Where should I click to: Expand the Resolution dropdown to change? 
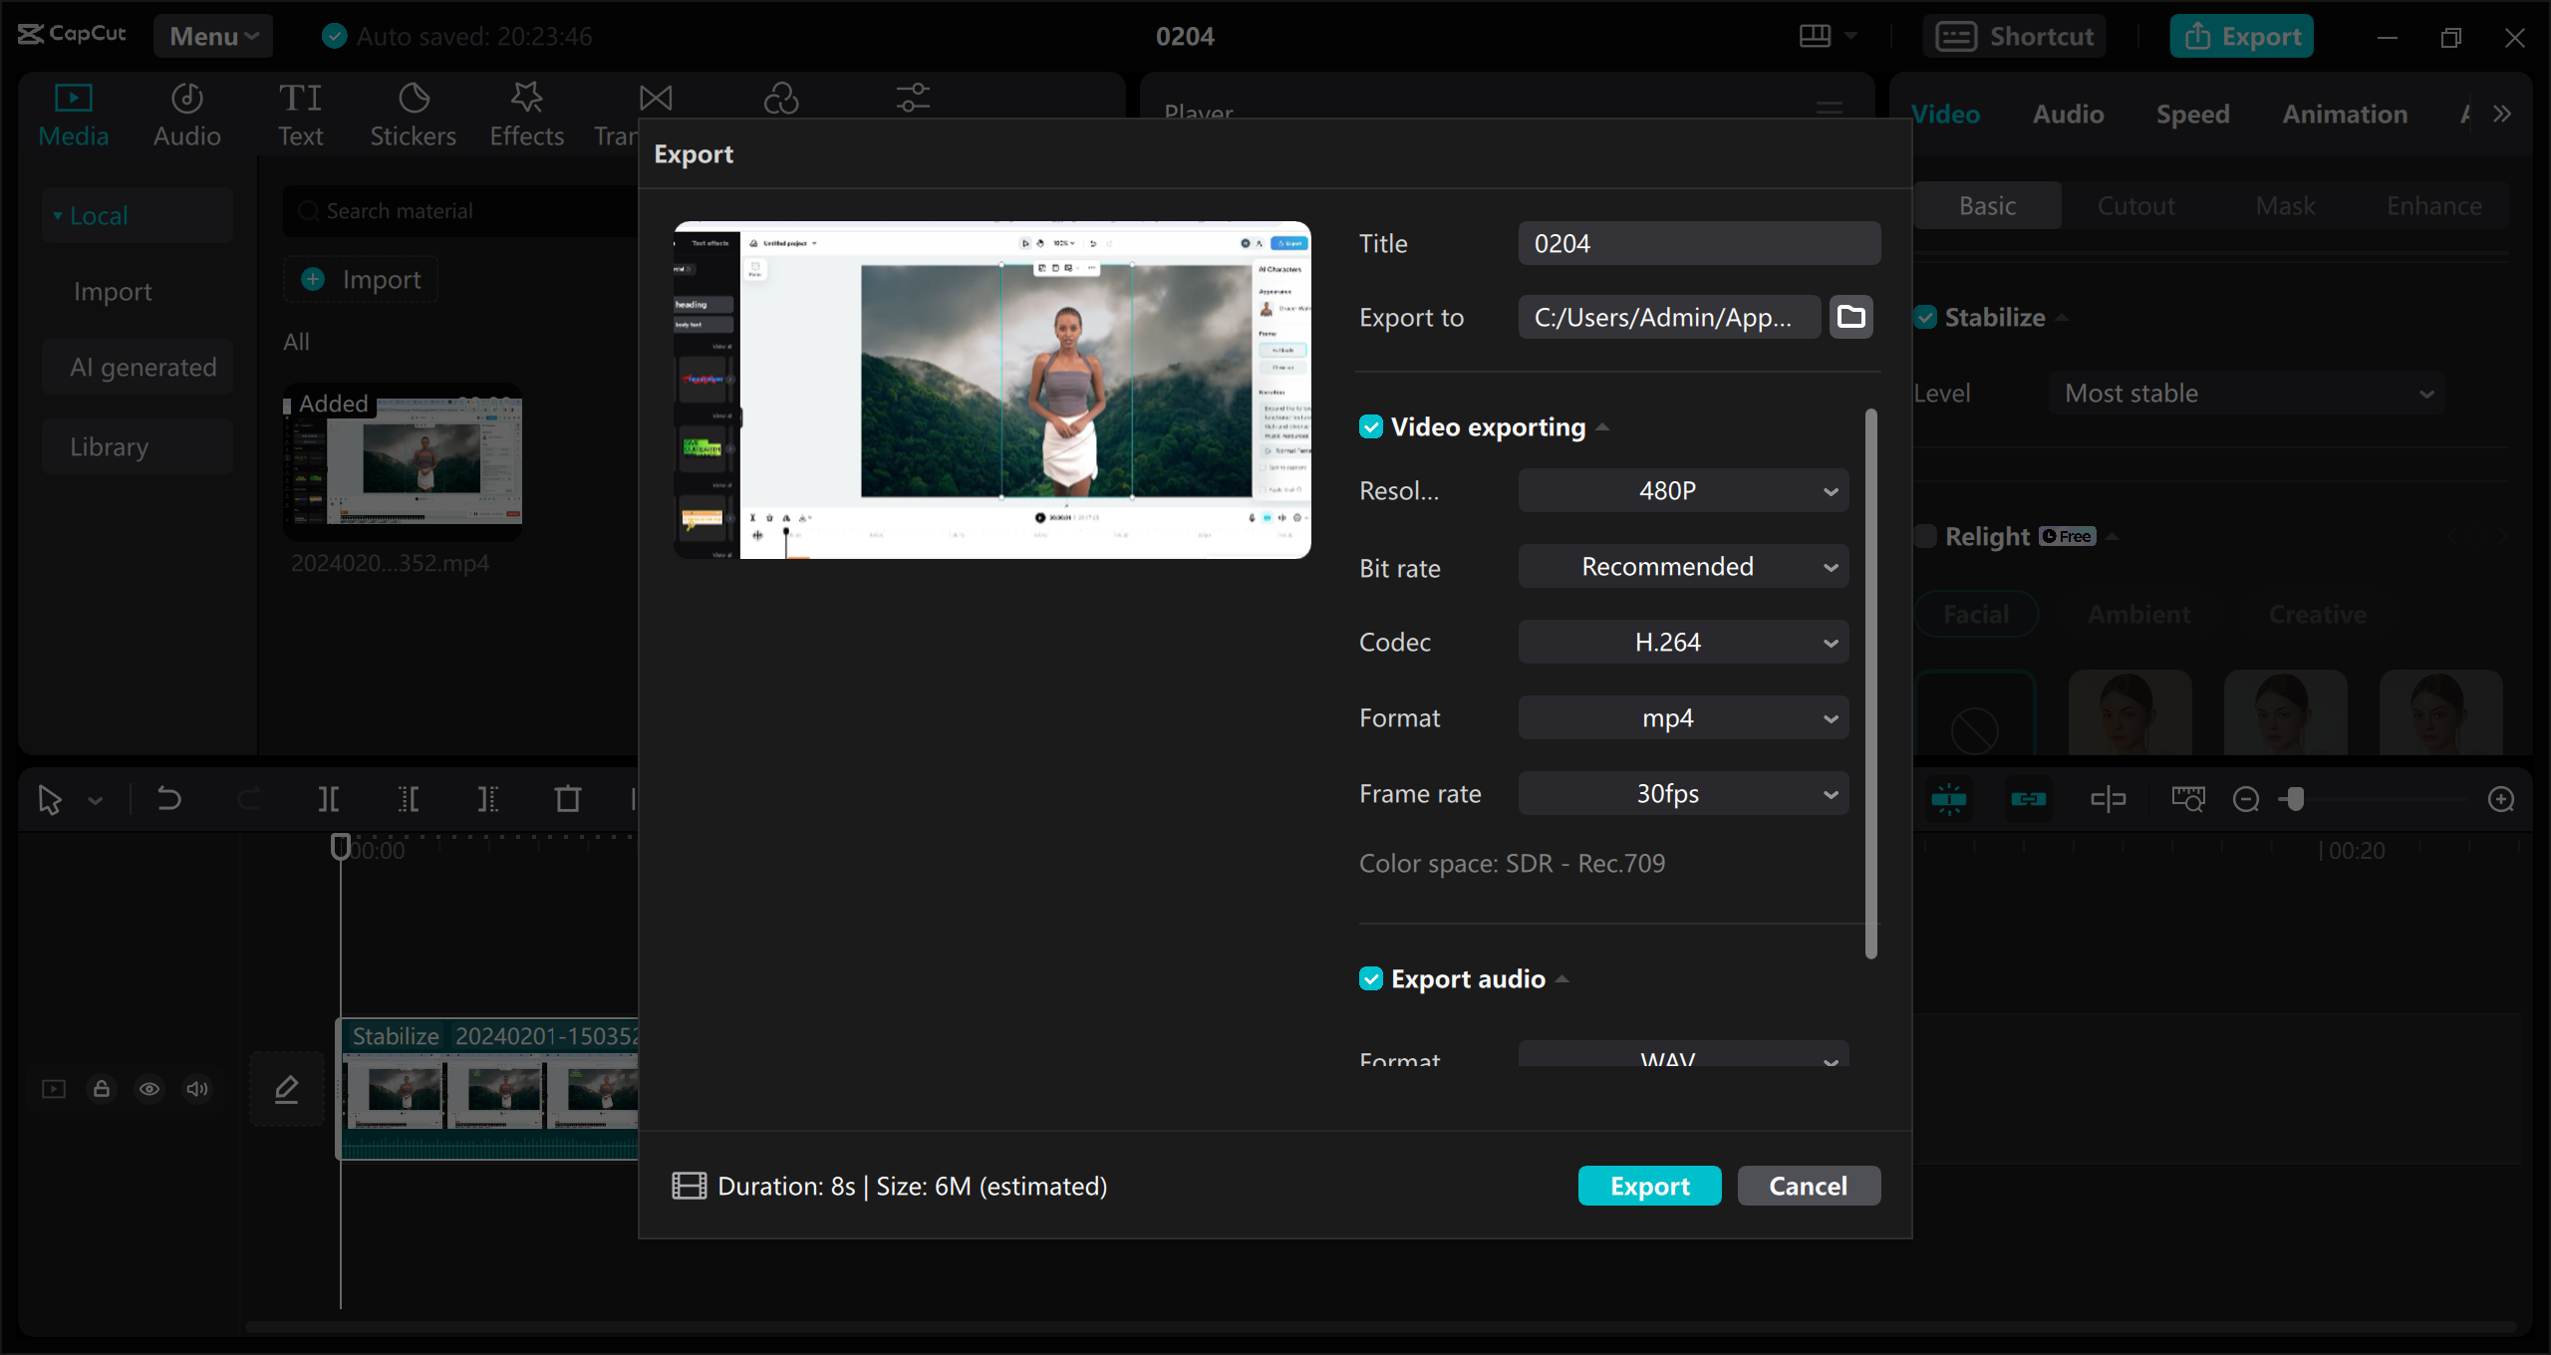point(1682,491)
